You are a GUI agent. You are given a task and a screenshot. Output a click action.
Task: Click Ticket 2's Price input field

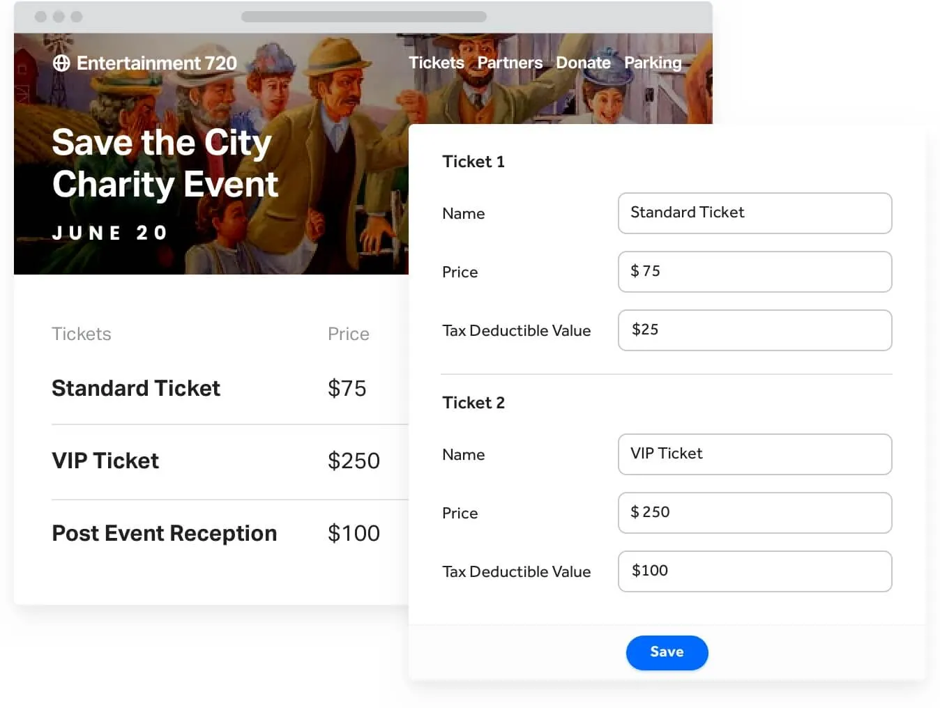(x=755, y=513)
